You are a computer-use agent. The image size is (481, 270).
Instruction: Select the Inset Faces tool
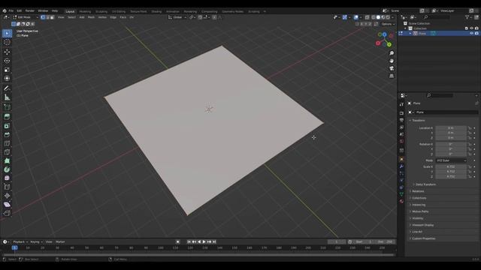coord(7,126)
